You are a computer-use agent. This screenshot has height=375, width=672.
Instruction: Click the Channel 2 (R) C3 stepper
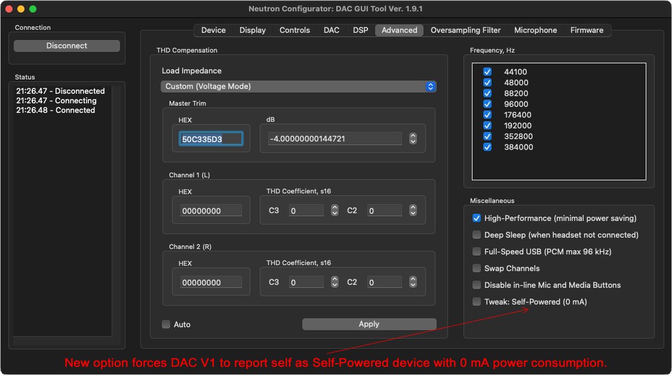click(x=335, y=282)
